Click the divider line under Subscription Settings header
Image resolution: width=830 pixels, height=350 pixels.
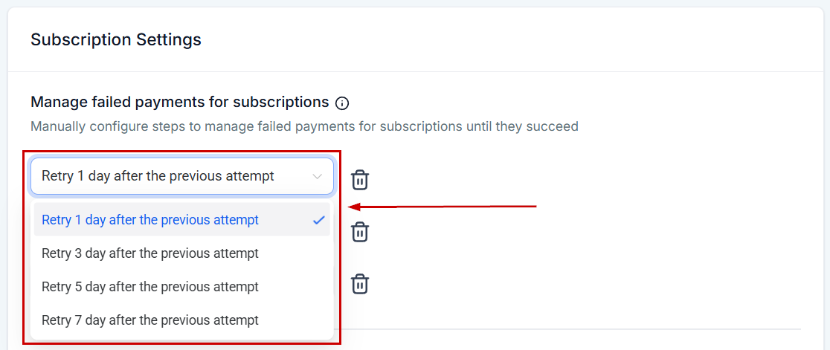coord(416,71)
